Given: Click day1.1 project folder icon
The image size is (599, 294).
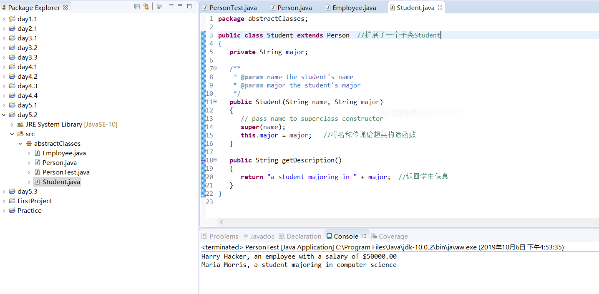Looking at the screenshot, I should (12, 19).
